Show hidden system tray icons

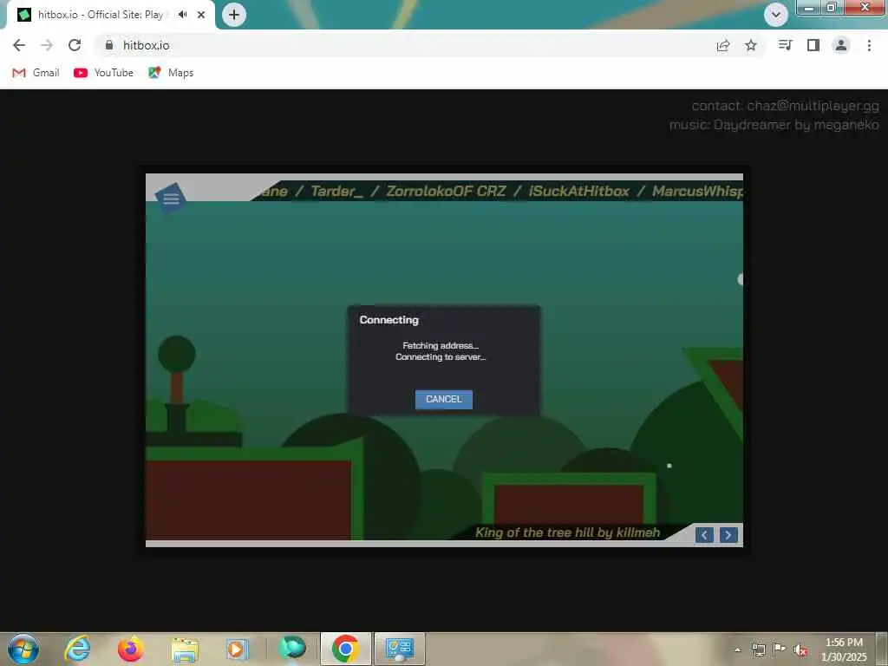tap(737, 650)
